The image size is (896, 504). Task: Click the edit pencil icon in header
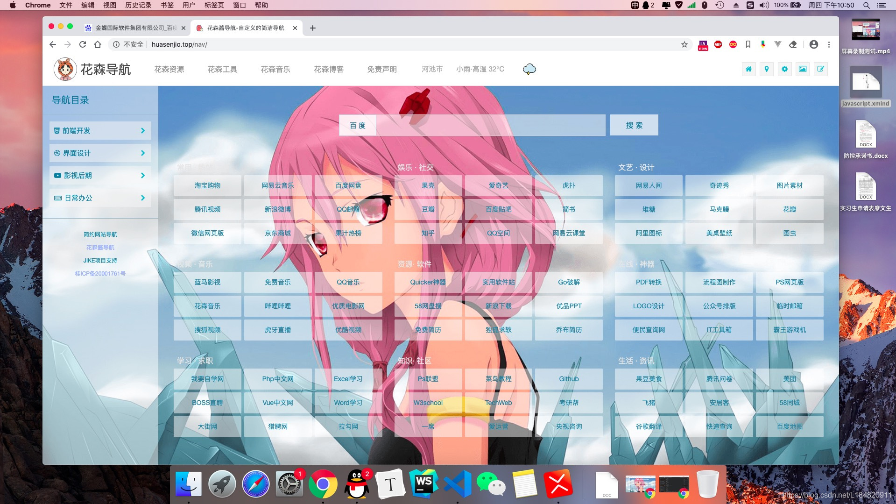[820, 69]
